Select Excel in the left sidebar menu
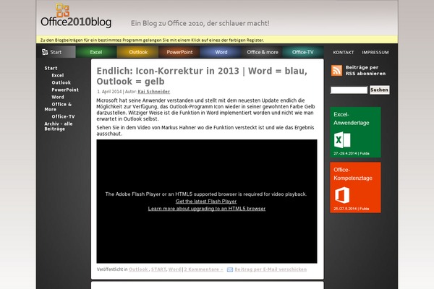The height and width of the screenshot is (289, 434). click(x=58, y=75)
